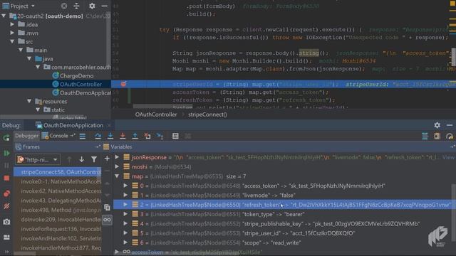
Task: Click the Step Out debugger icon
Action: pyautogui.click(x=135, y=136)
